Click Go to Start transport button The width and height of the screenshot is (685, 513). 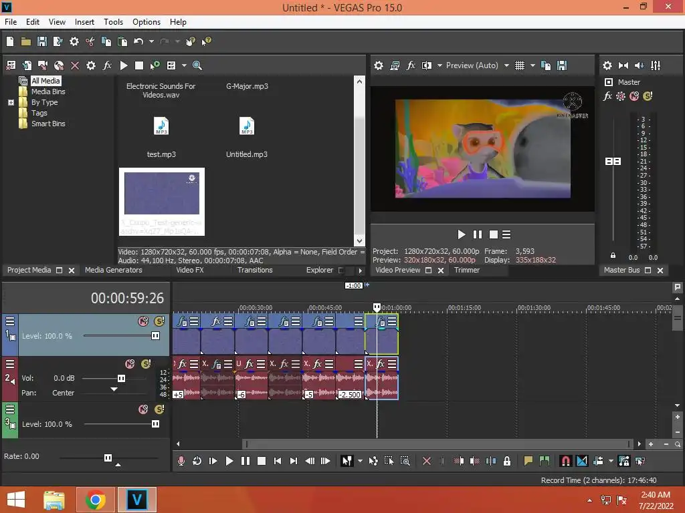tap(278, 461)
